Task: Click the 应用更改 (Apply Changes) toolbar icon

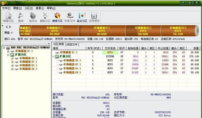Action: pyautogui.click(x=94, y=17)
